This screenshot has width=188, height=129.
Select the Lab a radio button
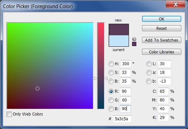click(149, 73)
